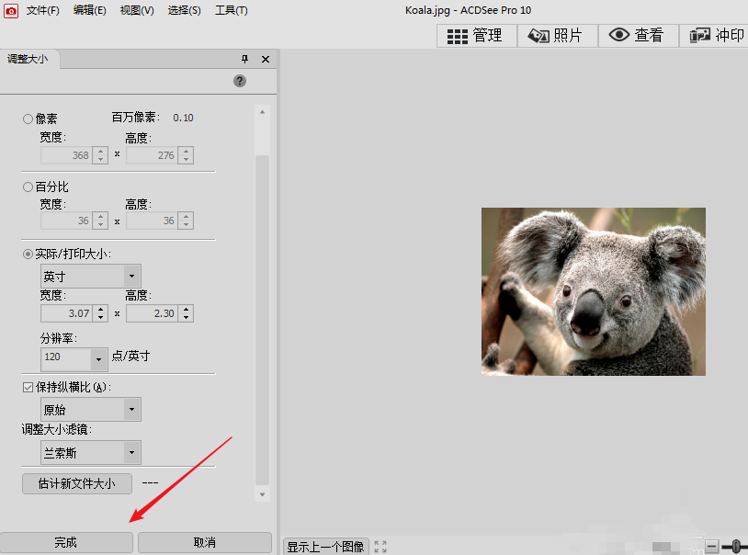
Task: Select the 实际/打印大小 radio option
Action: coord(28,255)
